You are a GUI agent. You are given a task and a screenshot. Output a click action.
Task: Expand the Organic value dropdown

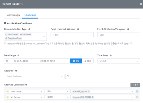pos(132,97)
